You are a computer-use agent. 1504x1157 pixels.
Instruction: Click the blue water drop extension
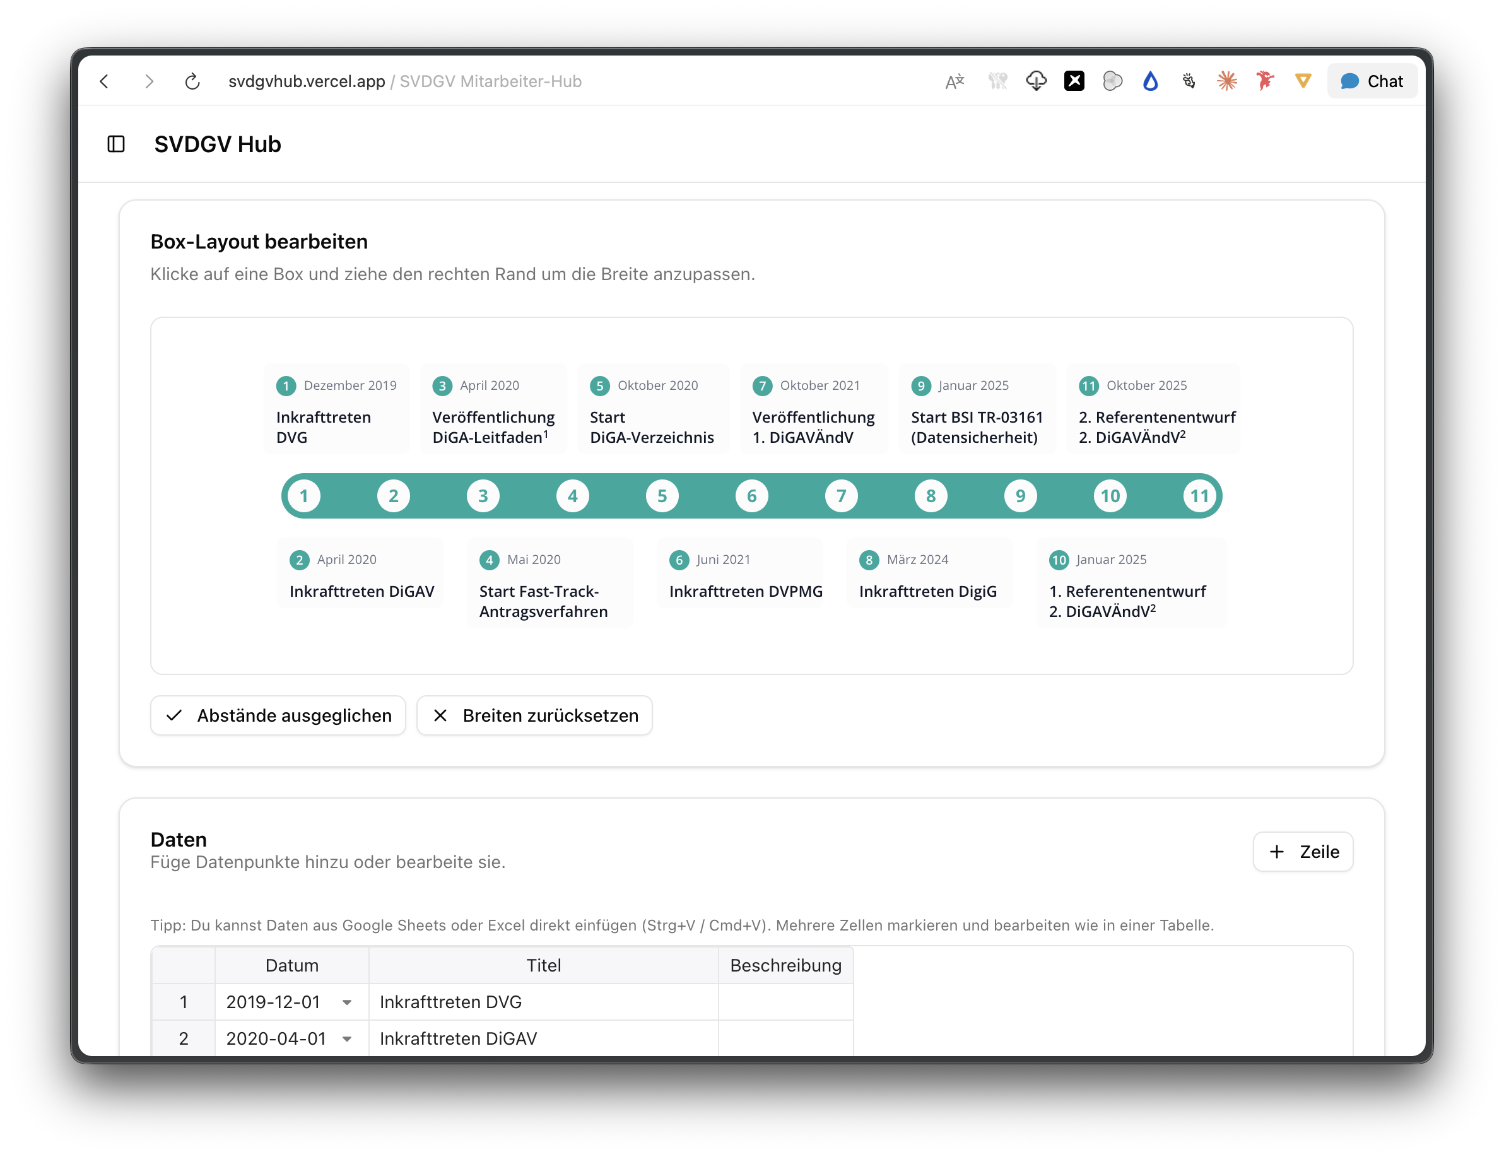[1150, 81]
